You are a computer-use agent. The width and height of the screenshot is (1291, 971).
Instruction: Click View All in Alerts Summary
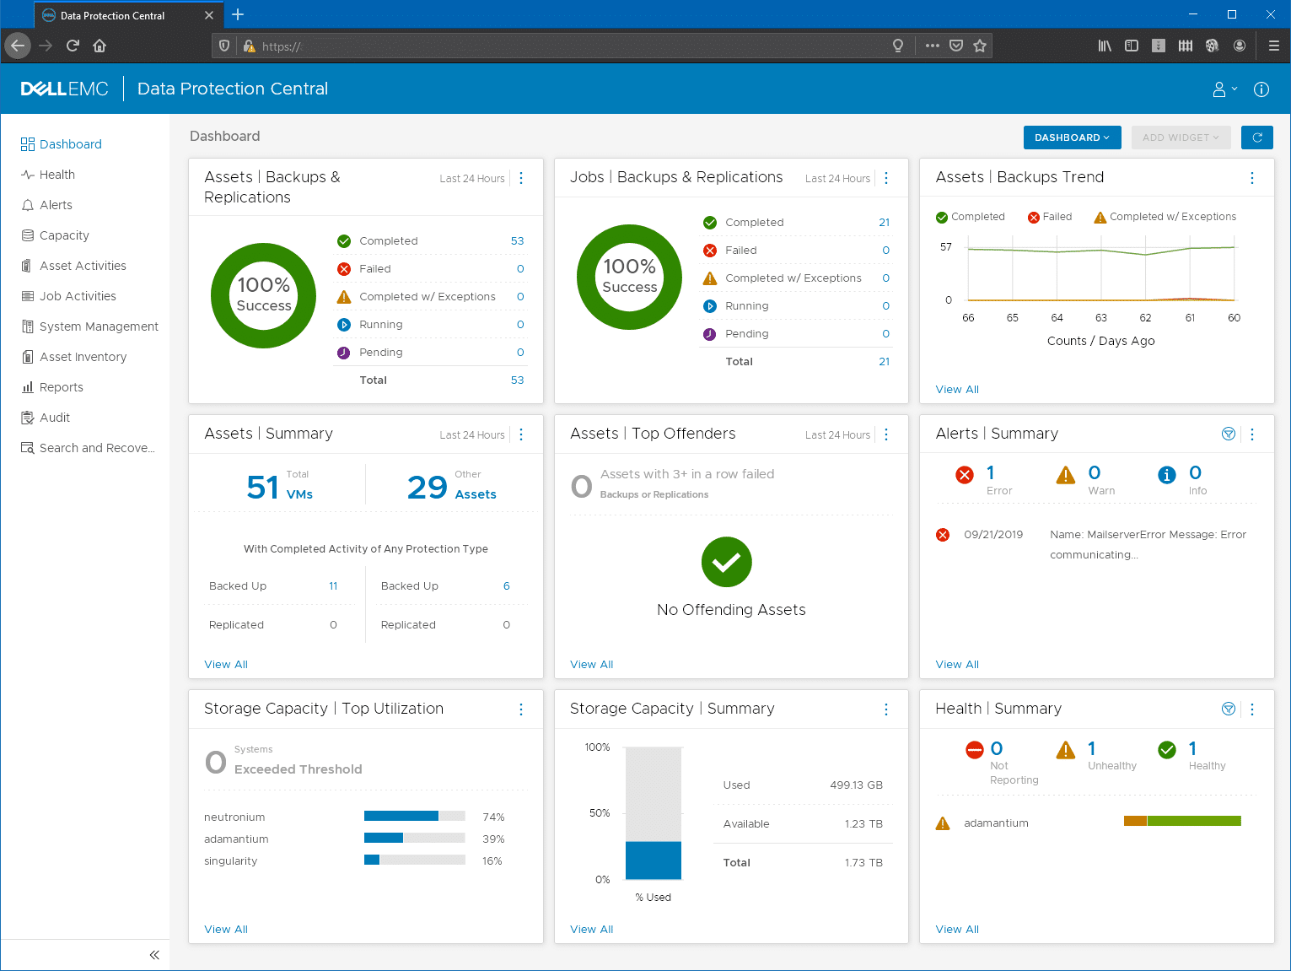tap(957, 665)
